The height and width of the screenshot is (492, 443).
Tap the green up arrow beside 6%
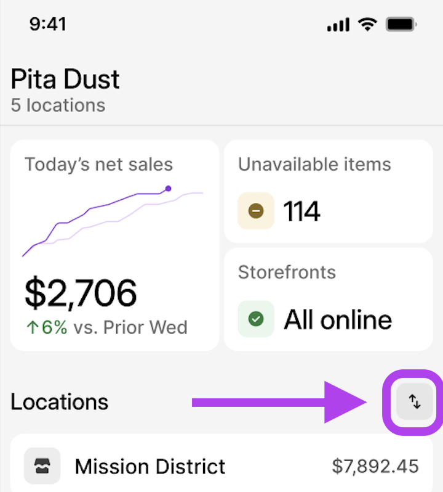click(31, 327)
